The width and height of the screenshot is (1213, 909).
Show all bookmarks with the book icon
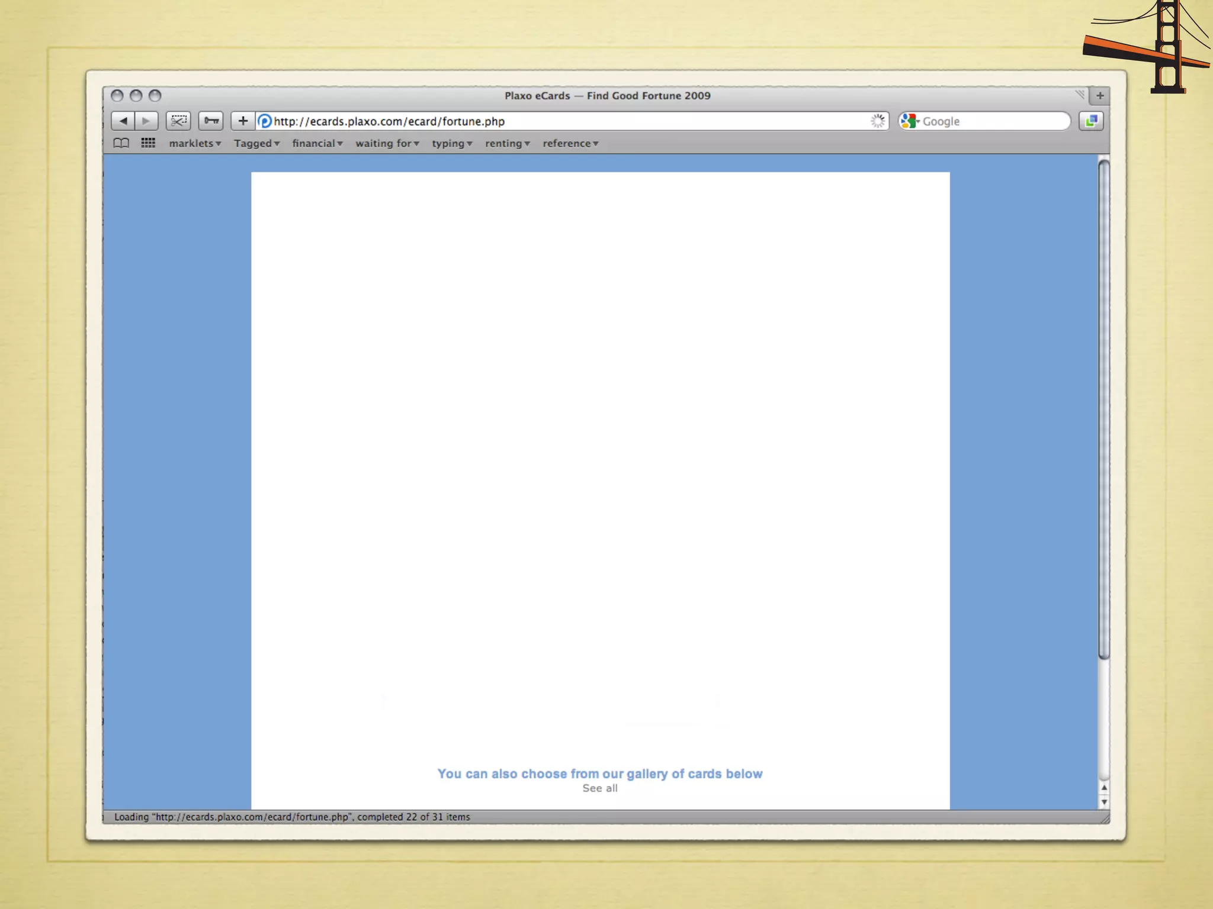121,143
